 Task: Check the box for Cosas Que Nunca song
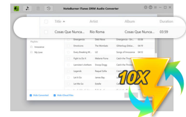pos(46,32)
